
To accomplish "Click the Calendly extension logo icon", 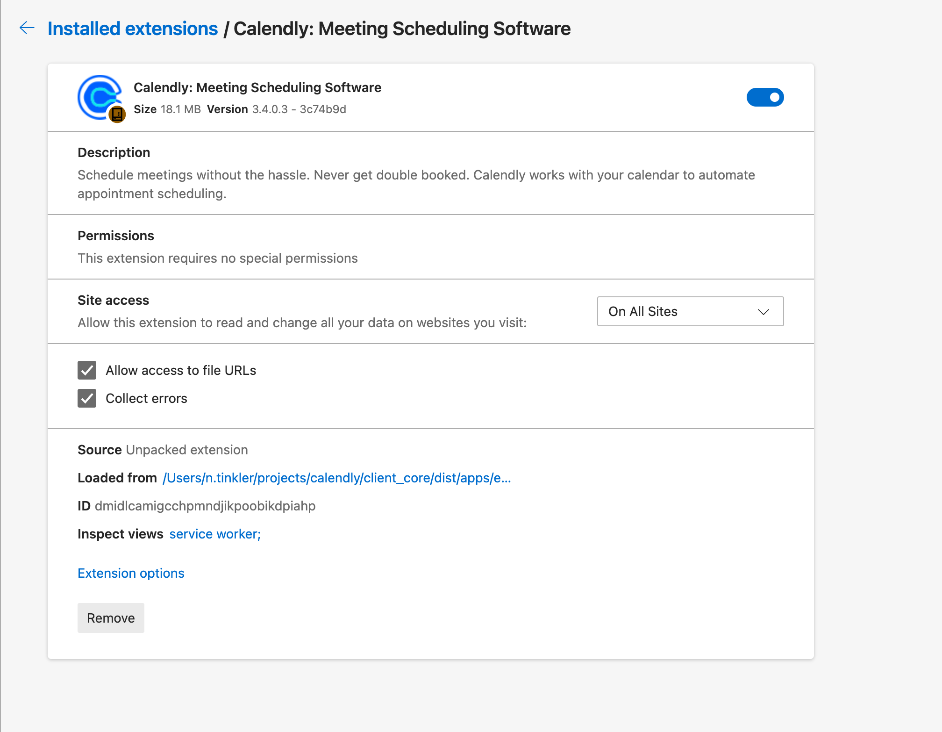I will [x=100, y=97].
